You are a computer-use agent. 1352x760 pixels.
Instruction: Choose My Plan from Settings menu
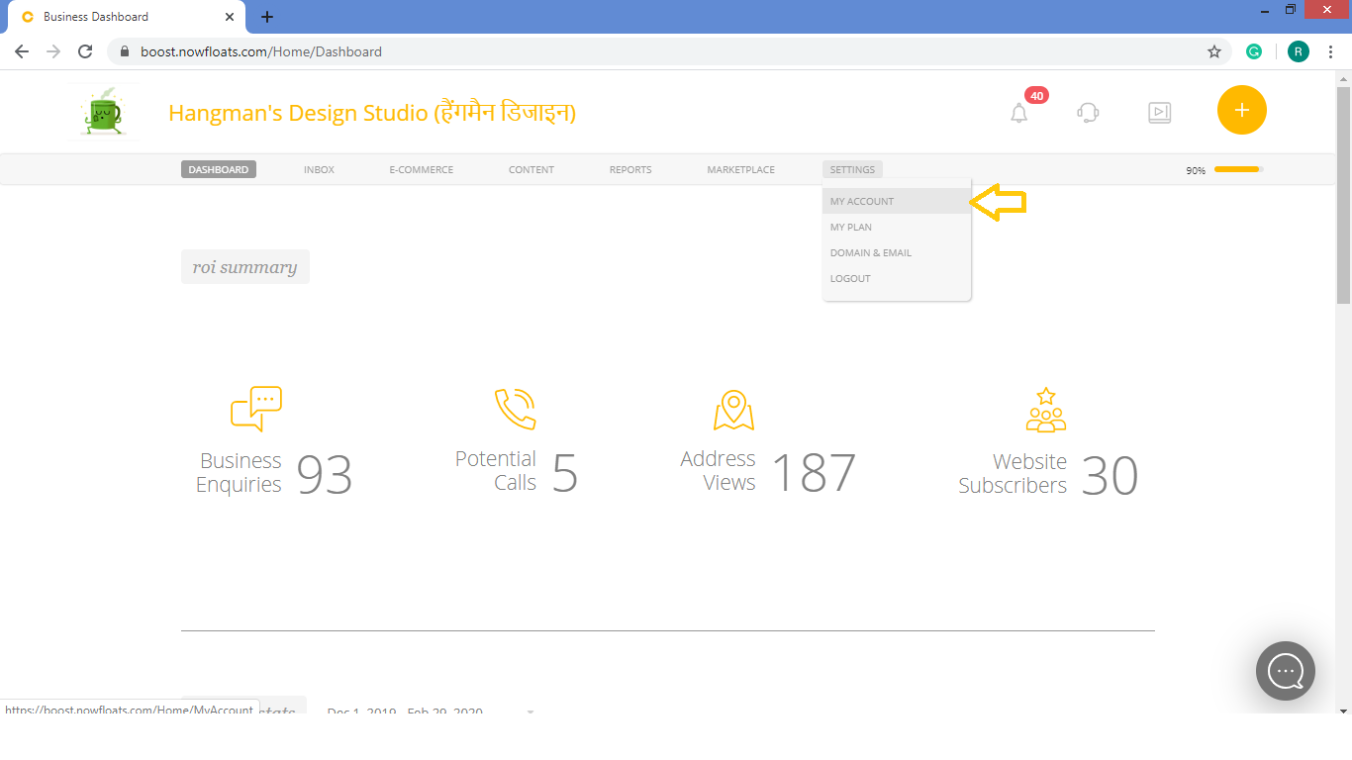897,227
